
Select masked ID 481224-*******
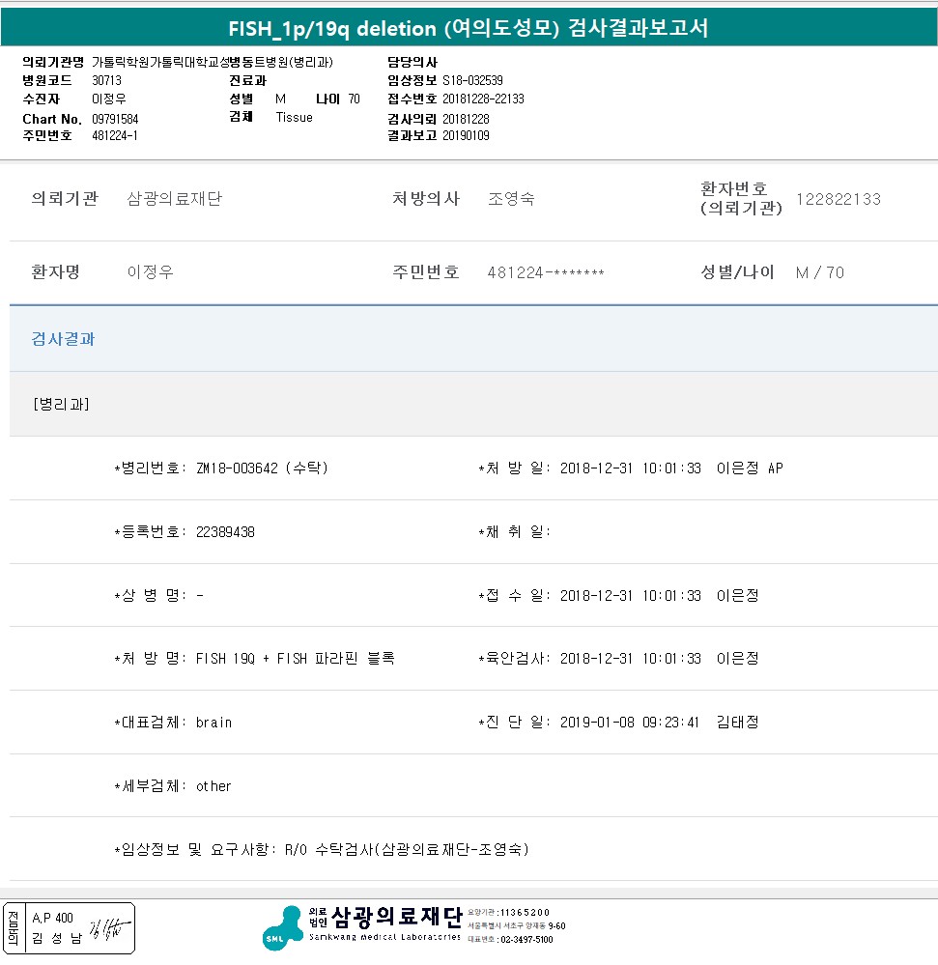pos(546,272)
